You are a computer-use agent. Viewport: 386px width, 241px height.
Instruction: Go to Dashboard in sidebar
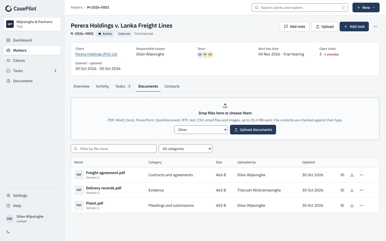point(32,40)
